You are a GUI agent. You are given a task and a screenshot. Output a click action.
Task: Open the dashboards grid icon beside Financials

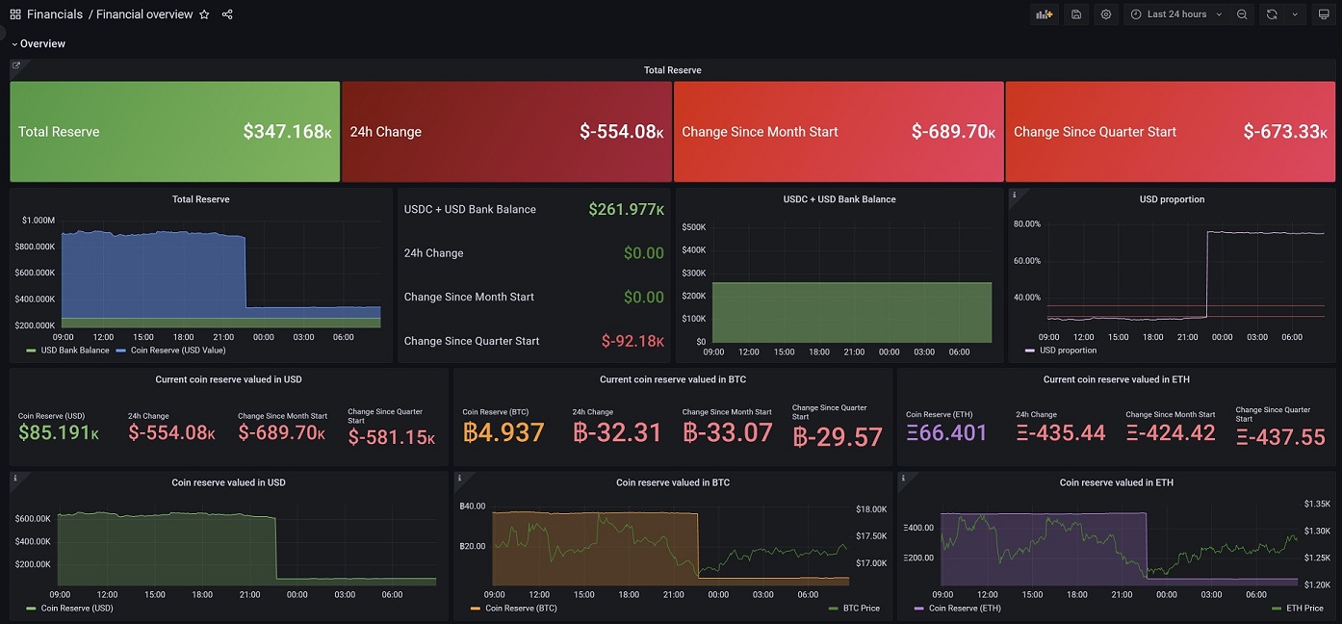tap(15, 14)
